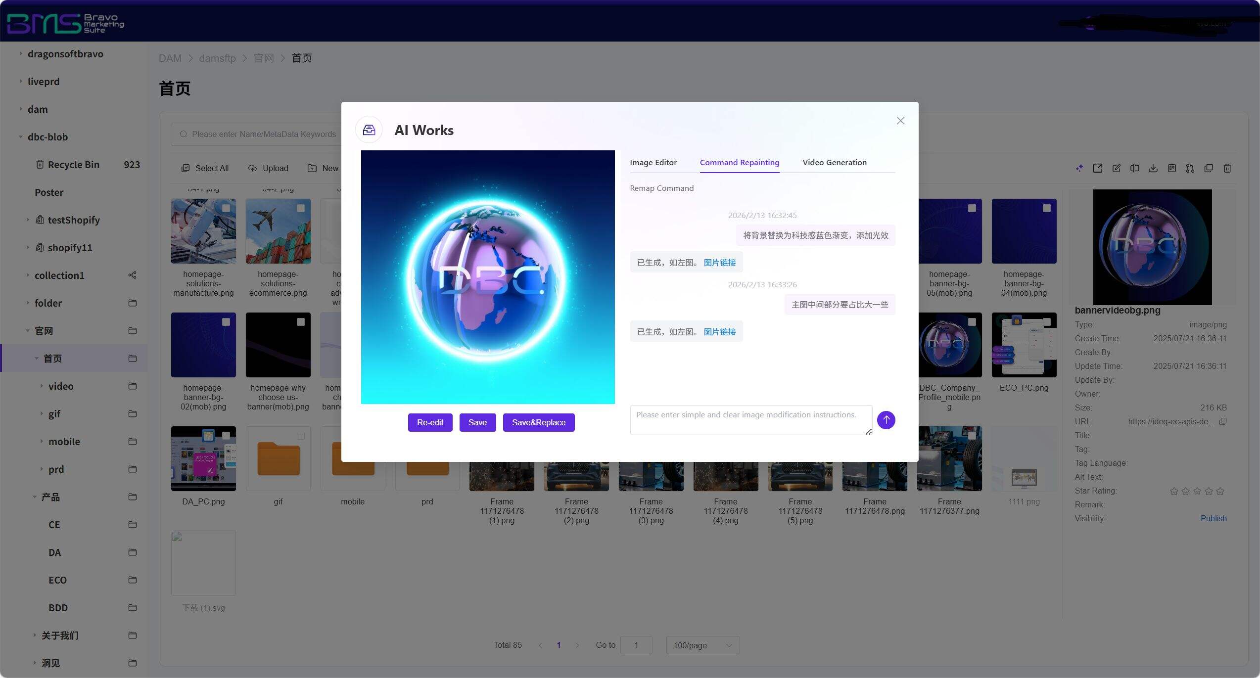Expand the video folder tree arrow

tap(42, 386)
